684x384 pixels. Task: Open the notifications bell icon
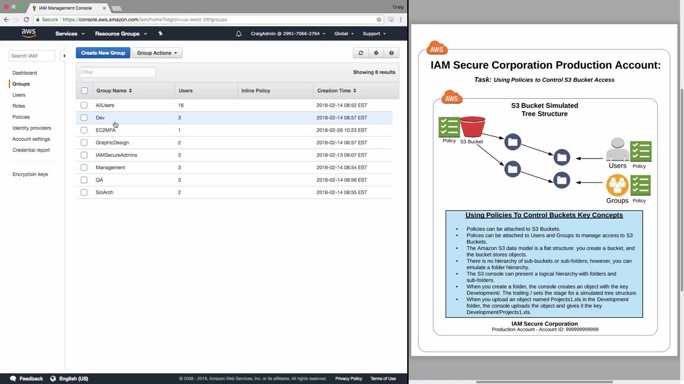238,34
